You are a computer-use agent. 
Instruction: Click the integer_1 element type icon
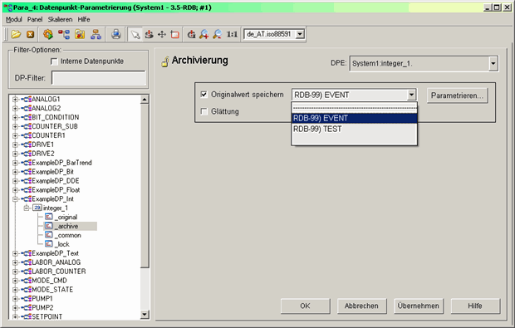click(37, 208)
